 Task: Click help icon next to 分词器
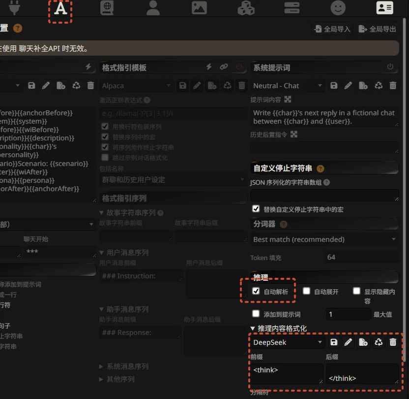284,224
